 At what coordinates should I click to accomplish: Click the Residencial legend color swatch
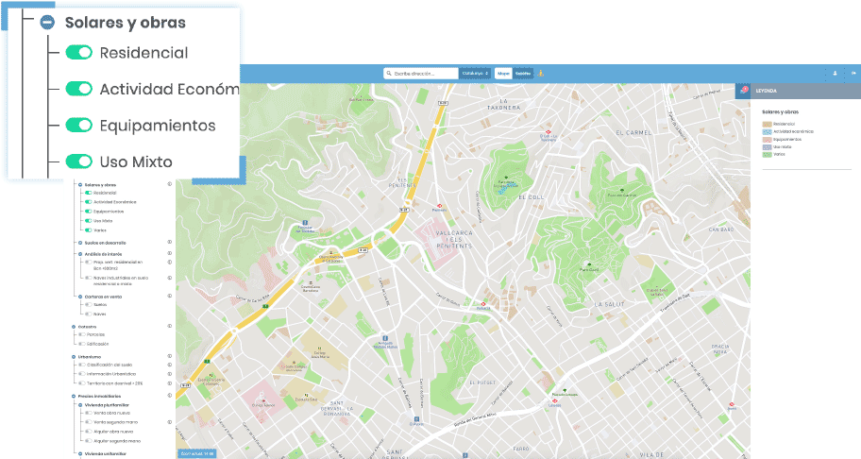[768, 124]
